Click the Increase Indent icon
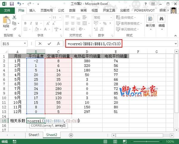This screenshot has width=179, height=144. coord(73,29)
